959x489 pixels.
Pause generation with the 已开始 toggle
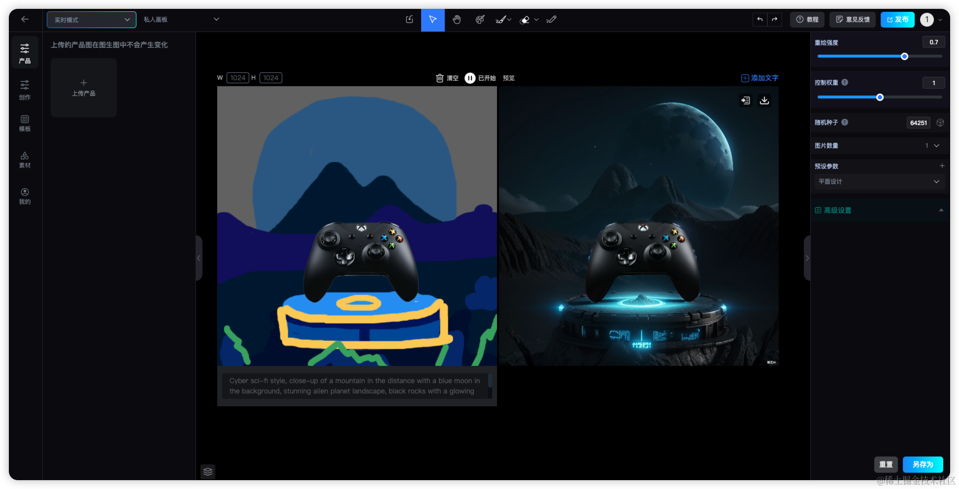pos(480,78)
